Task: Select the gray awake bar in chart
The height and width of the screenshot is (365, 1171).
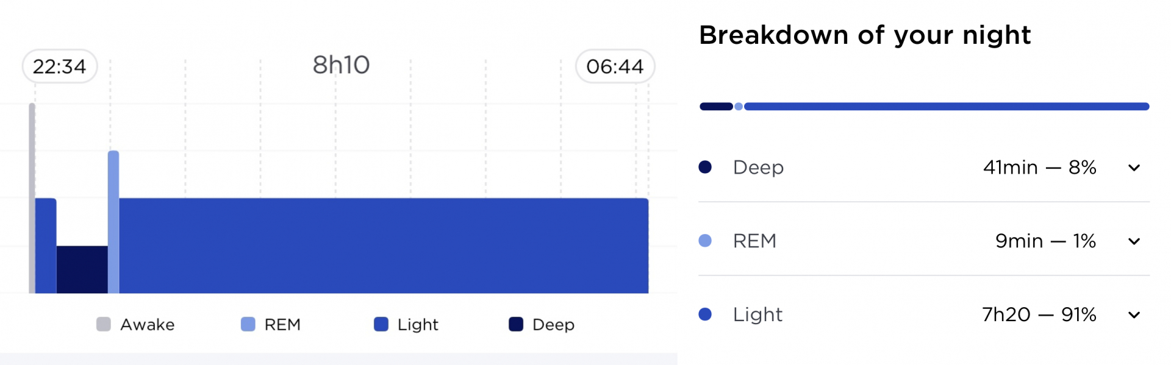Action: (32, 198)
